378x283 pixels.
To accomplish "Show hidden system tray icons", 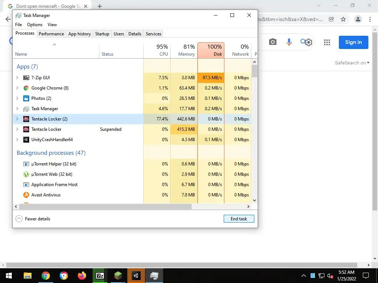I will (x=304, y=276).
